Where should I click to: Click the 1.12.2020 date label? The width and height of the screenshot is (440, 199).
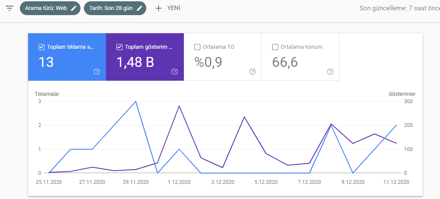coord(179,182)
